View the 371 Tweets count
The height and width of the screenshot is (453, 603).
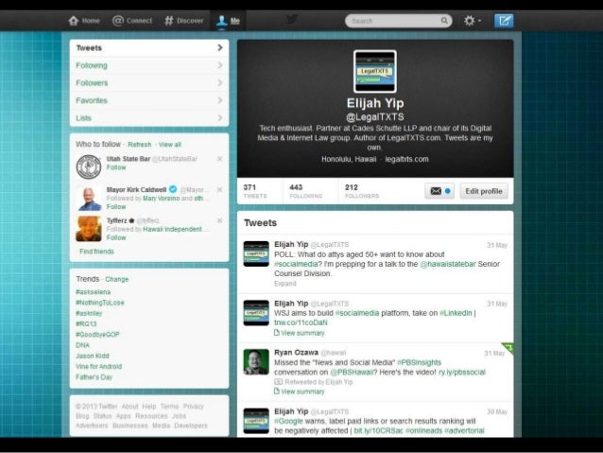[x=255, y=191]
